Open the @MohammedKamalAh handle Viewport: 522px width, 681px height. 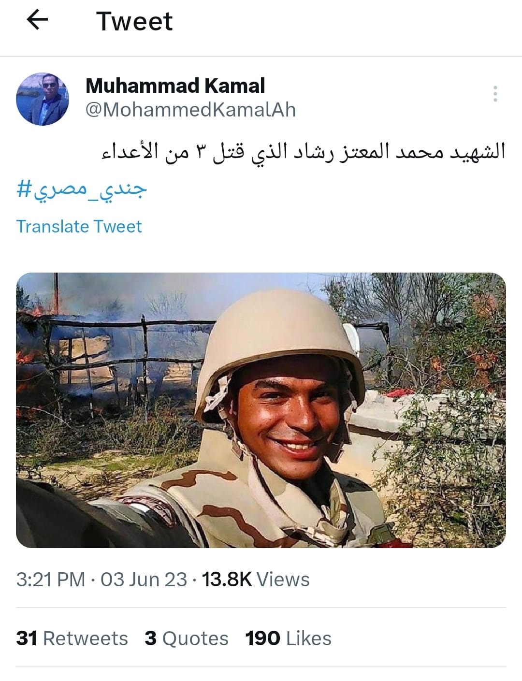tap(190, 110)
